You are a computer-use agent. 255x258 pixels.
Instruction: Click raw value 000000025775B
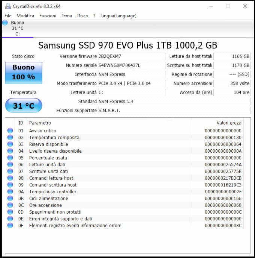(x=223, y=171)
